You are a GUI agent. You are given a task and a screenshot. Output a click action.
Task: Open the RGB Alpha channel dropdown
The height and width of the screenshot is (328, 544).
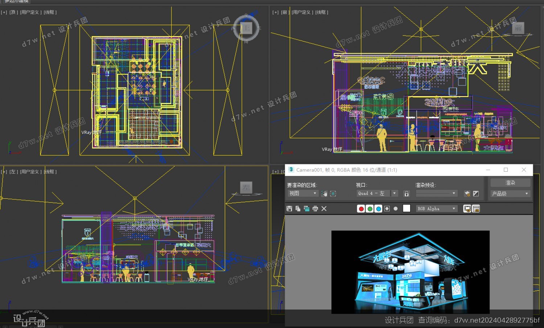click(437, 209)
